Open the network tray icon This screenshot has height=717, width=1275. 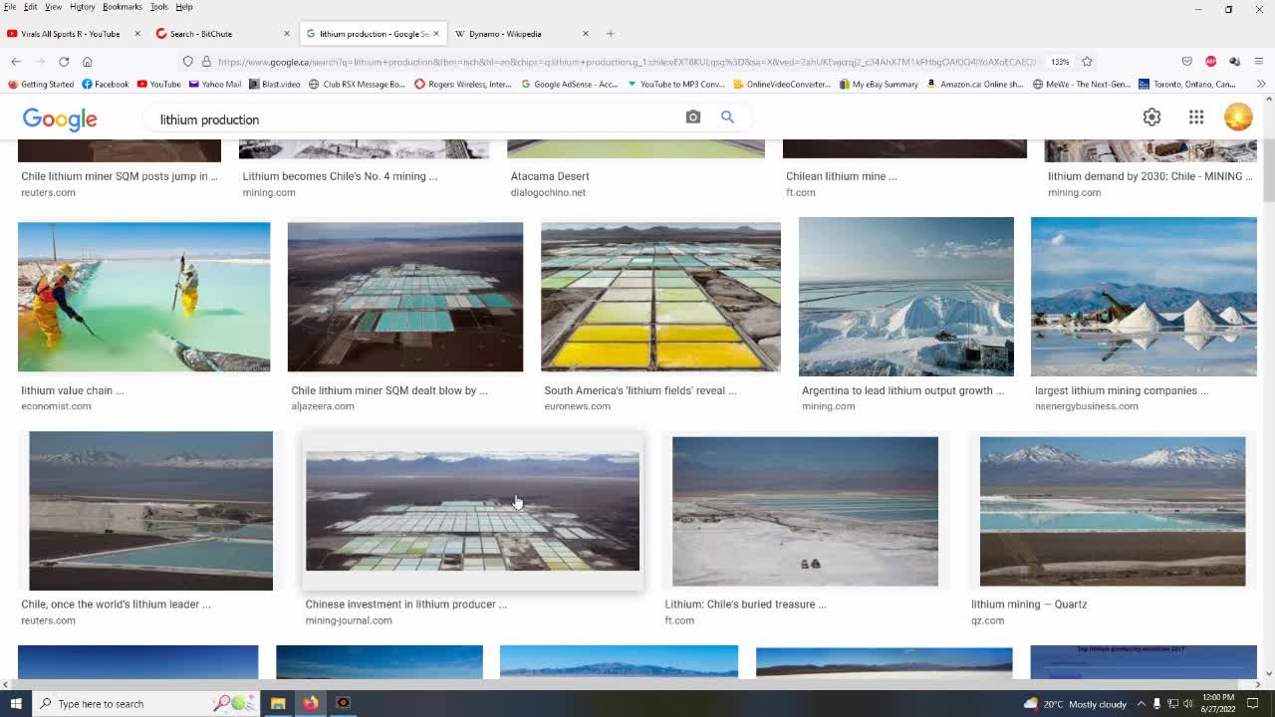(x=1172, y=704)
